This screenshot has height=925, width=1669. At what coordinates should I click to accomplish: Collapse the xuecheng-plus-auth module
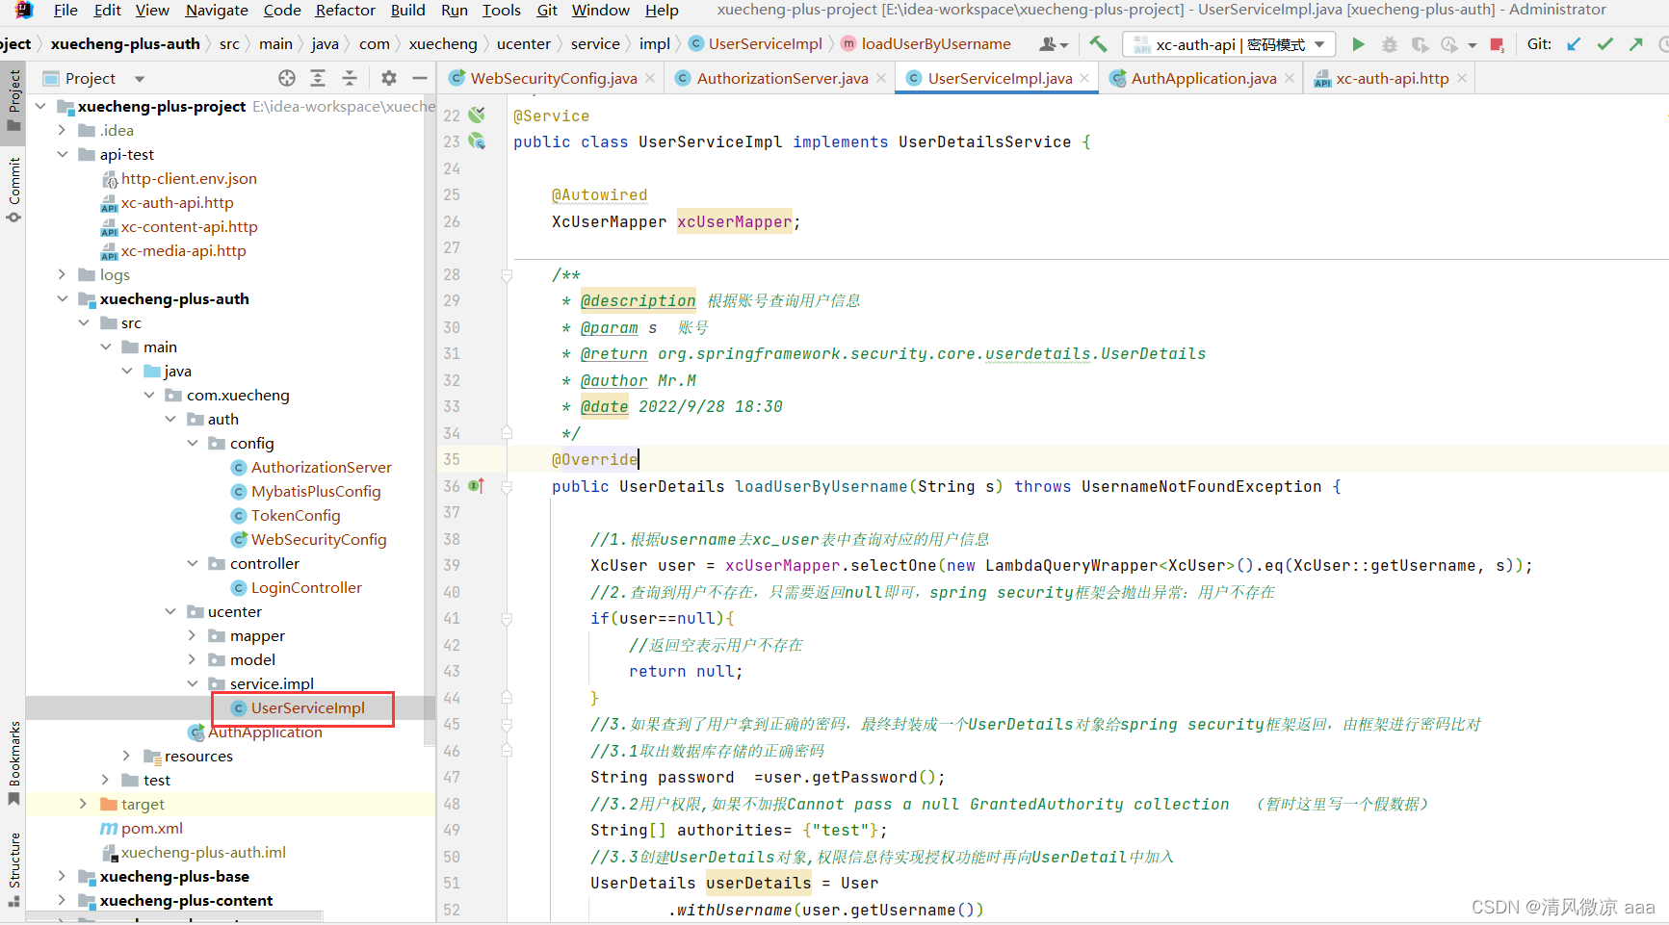point(63,298)
